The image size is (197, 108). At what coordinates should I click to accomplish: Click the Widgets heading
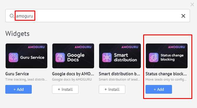click(17, 34)
